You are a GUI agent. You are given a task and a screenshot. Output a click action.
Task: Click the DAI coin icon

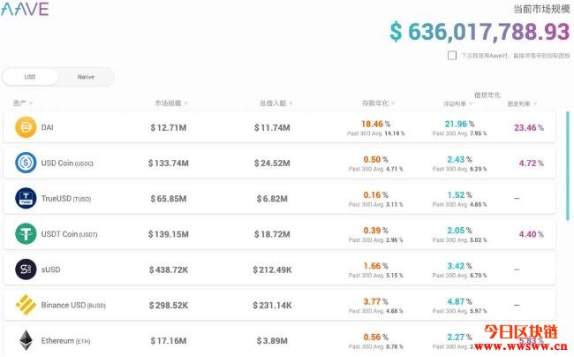26,127
